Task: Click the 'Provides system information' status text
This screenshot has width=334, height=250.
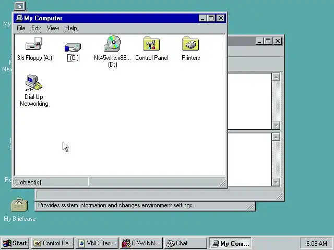Action: pos(116,205)
